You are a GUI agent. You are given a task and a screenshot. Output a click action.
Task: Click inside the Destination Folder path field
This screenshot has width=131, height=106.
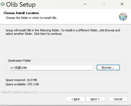click(x=51, y=68)
